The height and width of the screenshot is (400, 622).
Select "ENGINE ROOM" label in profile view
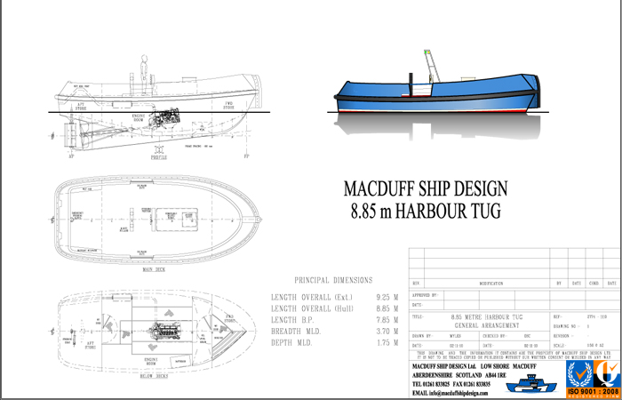pyautogui.click(x=139, y=117)
